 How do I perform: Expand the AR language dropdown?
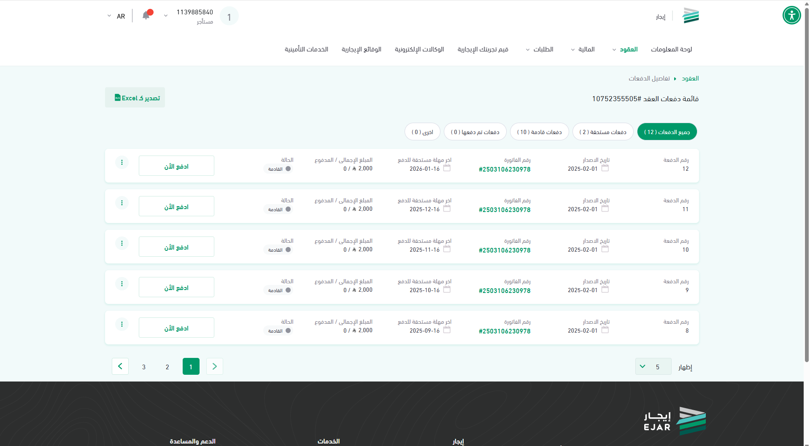click(x=116, y=16)
